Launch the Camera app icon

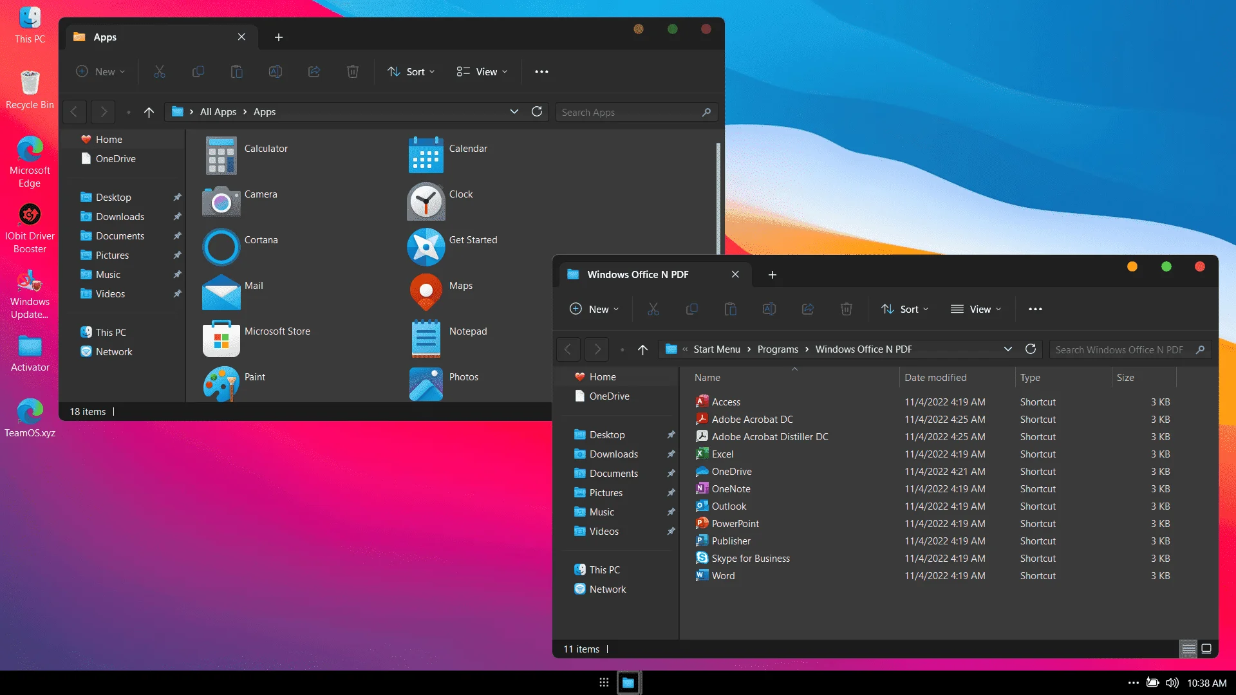coord(221,201)
